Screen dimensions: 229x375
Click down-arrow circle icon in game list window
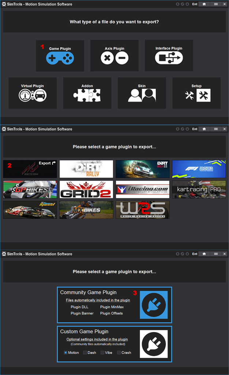[178, 129]
